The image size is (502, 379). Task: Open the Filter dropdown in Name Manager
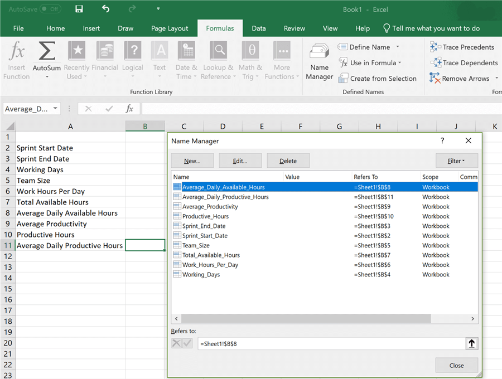click(x=456, y=161)
